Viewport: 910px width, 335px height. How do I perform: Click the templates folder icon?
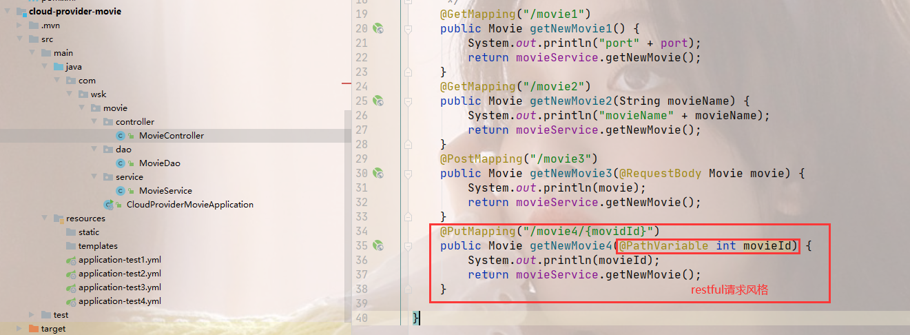71,246
